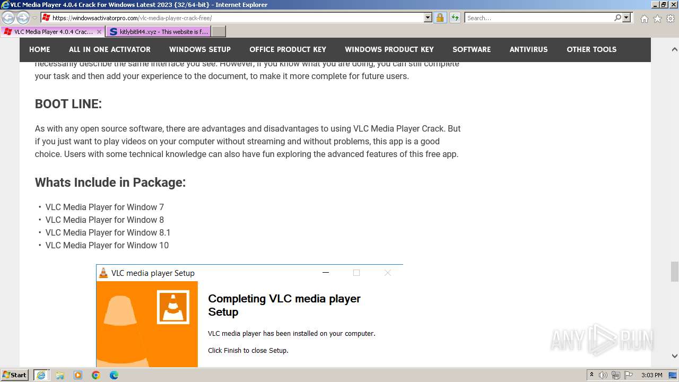The width and height of the screenshot is (679, 382).
Task: Click the vertical scrollbar thumb
Action: [x=674, y=272]
